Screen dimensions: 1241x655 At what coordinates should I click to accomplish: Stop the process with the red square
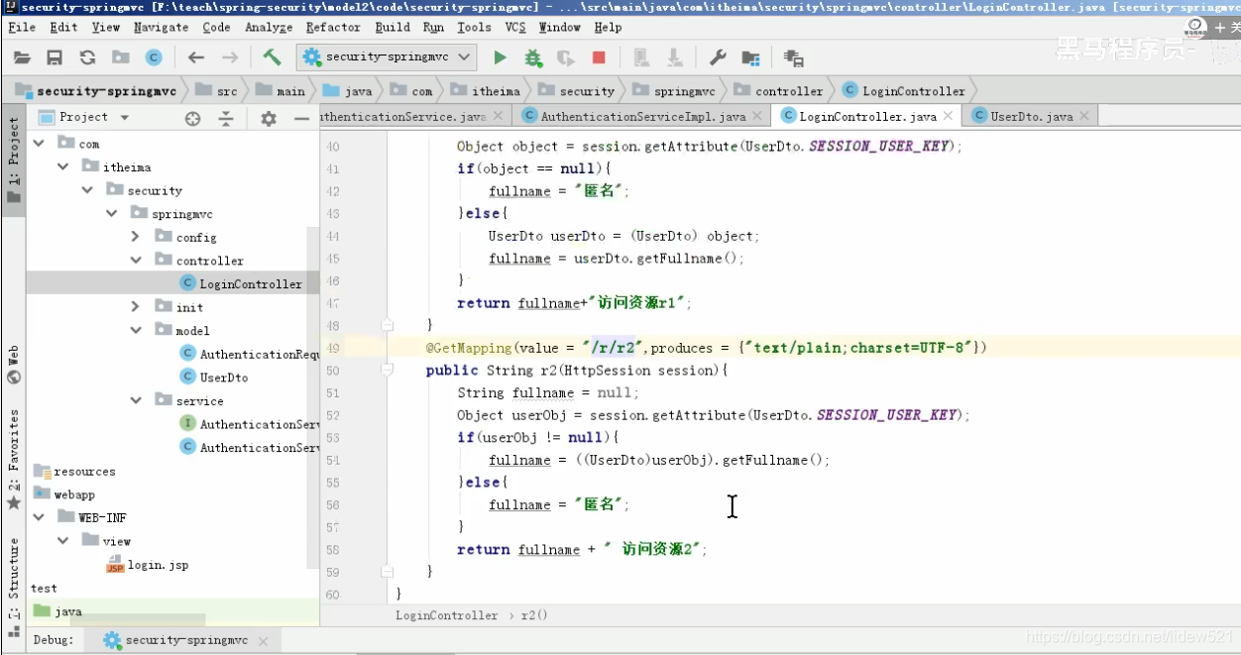(599, 57)
